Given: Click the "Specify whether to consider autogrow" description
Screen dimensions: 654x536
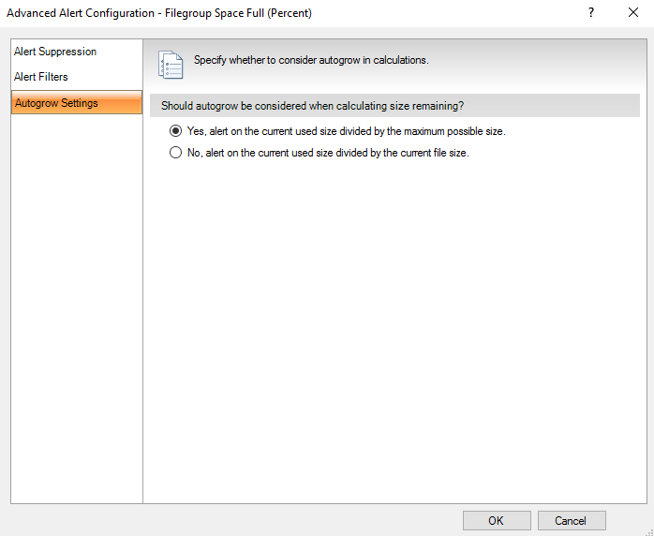Looking at the screenshot, I should [x=311, y=60].
